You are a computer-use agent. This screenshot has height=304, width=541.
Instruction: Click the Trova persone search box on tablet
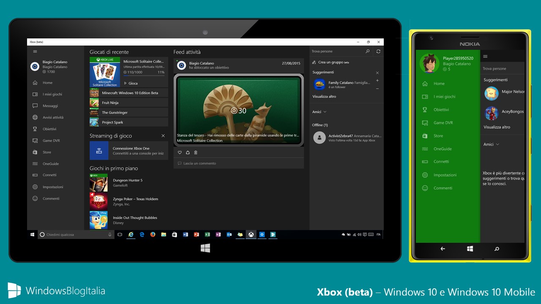pyautogui.click(x=337, y=51)
